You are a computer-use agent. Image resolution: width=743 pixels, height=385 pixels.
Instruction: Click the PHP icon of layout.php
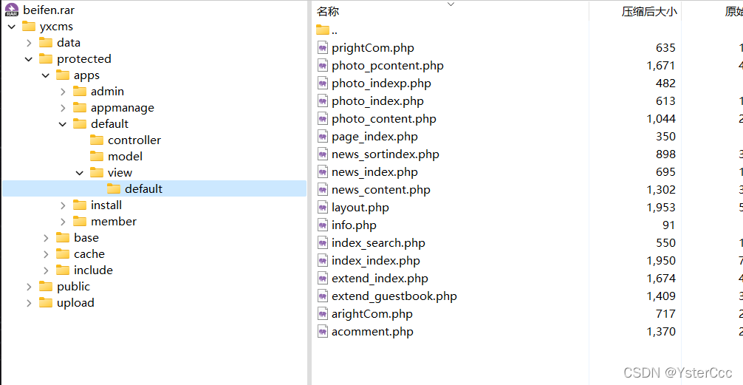tap(323, 207)
